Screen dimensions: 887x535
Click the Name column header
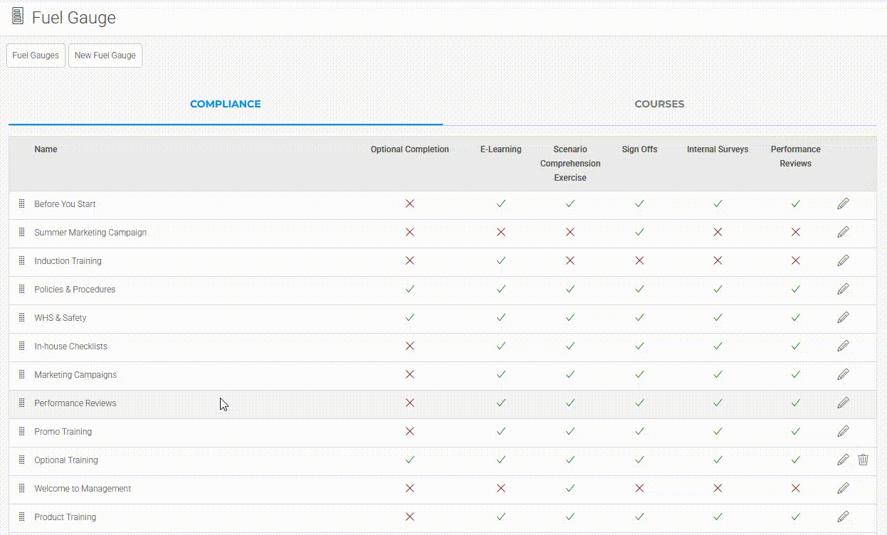click(46, 149)
